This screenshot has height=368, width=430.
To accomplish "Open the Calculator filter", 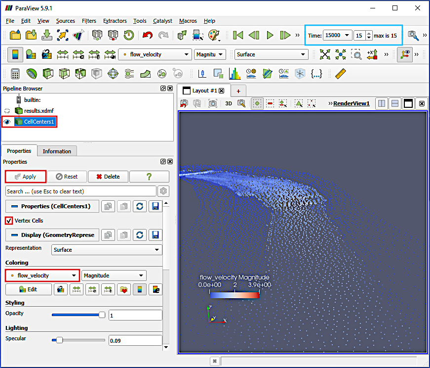I will [x=17, y=73].
